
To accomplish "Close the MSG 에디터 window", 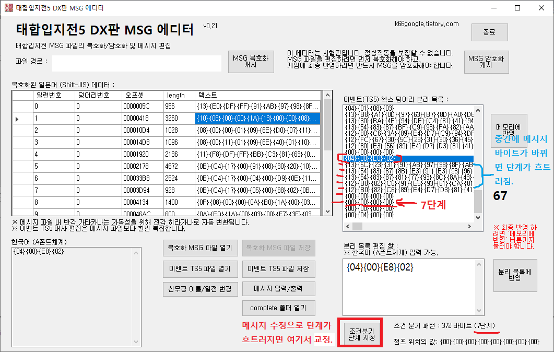I will coord(541,8).
